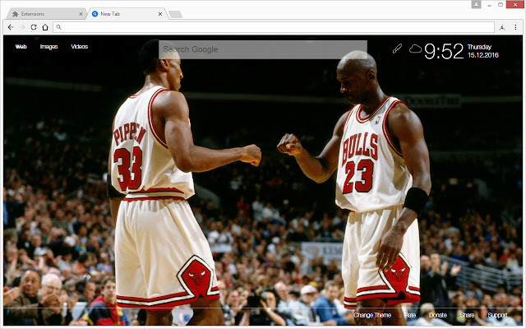Image resolution: width=526 pixels, height=329 pixels.
Task: Click the browser forward arrow
Action: 22,27
